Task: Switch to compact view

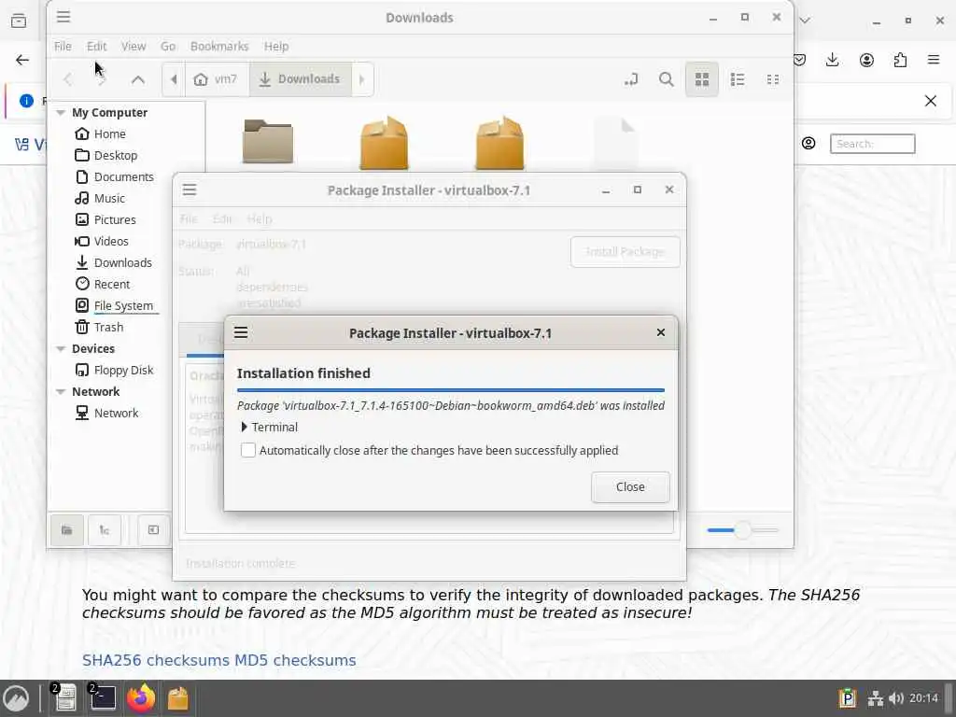Action: (x=772, y=79)
